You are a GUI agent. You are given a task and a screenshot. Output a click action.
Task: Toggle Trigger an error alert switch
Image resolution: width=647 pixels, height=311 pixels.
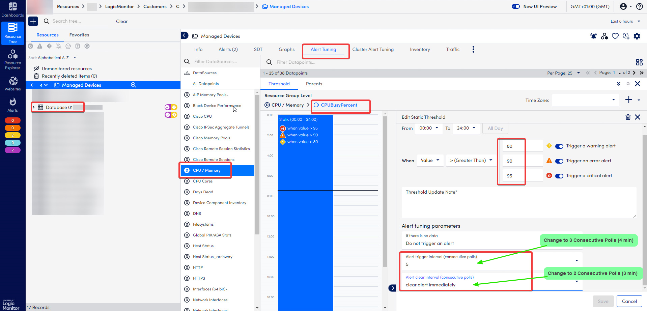click(x=559, y=161)
